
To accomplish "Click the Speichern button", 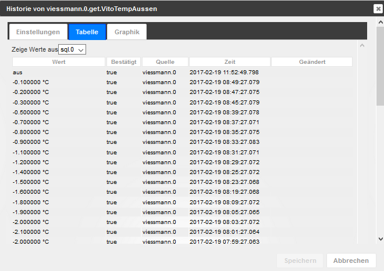I will coord(300,261).
